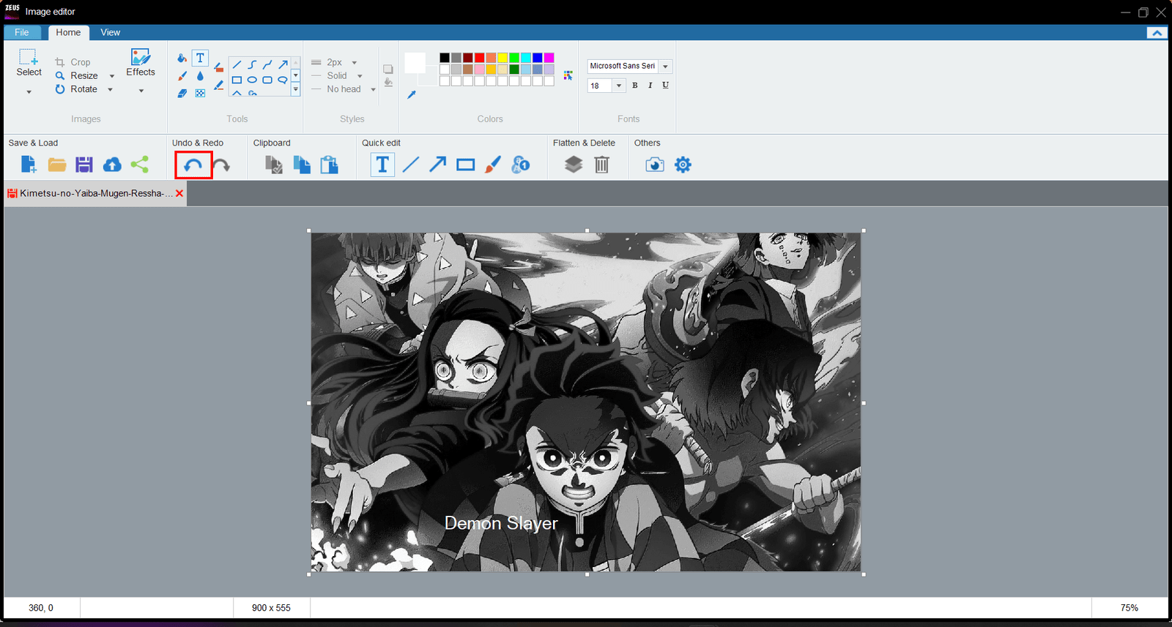Choose the straight line shape in gallery
The image size is (1172, 627).
(x=237, y=65)
